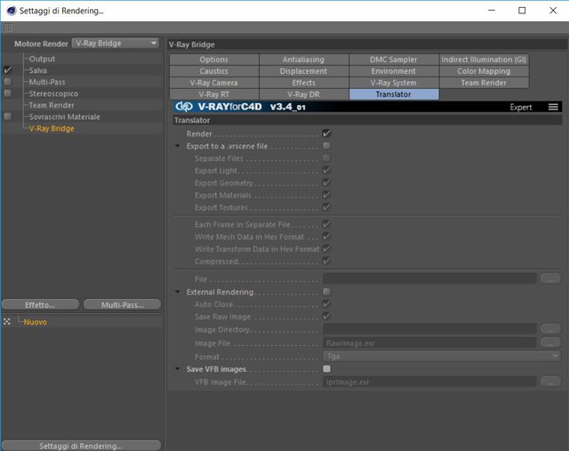Switch to the Options tab
Image resolution: width=569 pixels, height=451 pixels.
214,60
